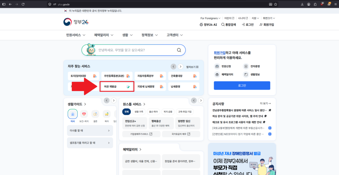Open 납세증명 service
The width and height of the screenshot is (339, 175).
[x=184, y=87]
